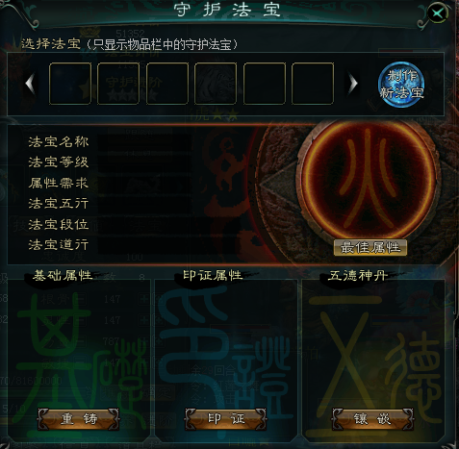Close the 守护法宝 window

(438, 13)
